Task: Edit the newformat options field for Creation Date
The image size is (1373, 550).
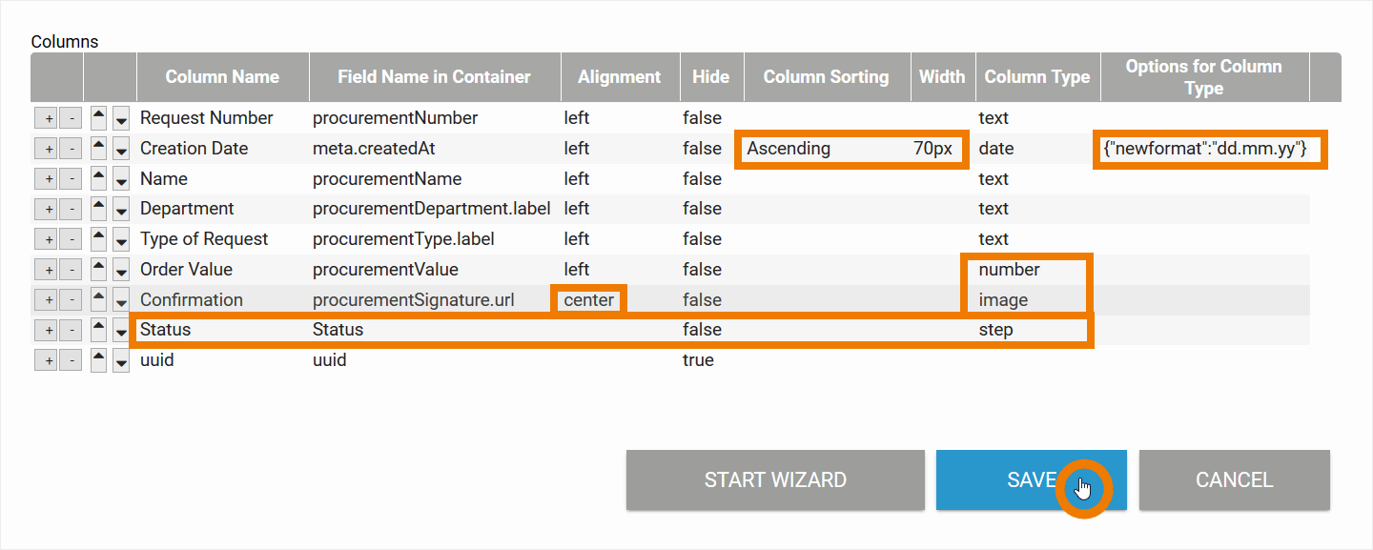Action: [1208, 149]
